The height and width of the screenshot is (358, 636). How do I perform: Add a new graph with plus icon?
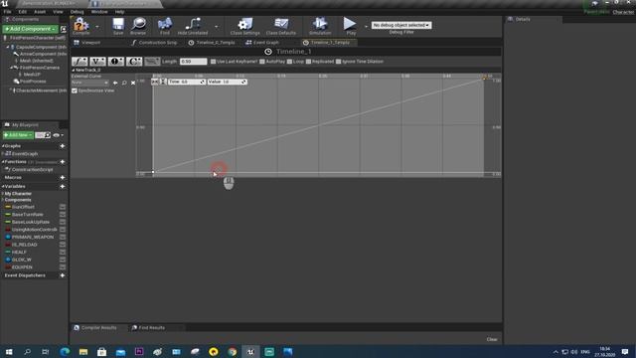click(63, 146)
